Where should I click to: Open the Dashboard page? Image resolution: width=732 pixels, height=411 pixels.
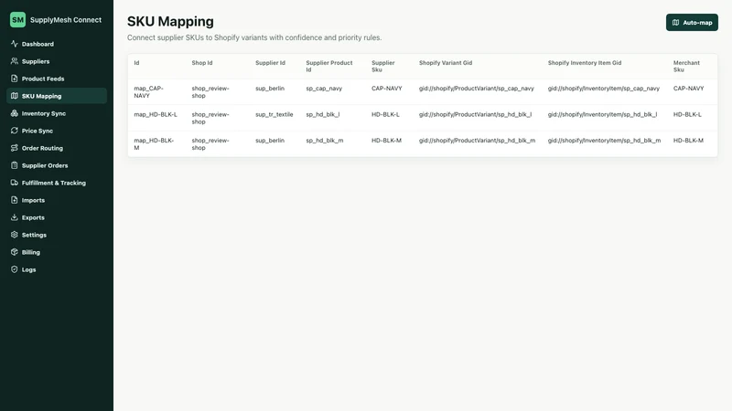click(57, 44)
